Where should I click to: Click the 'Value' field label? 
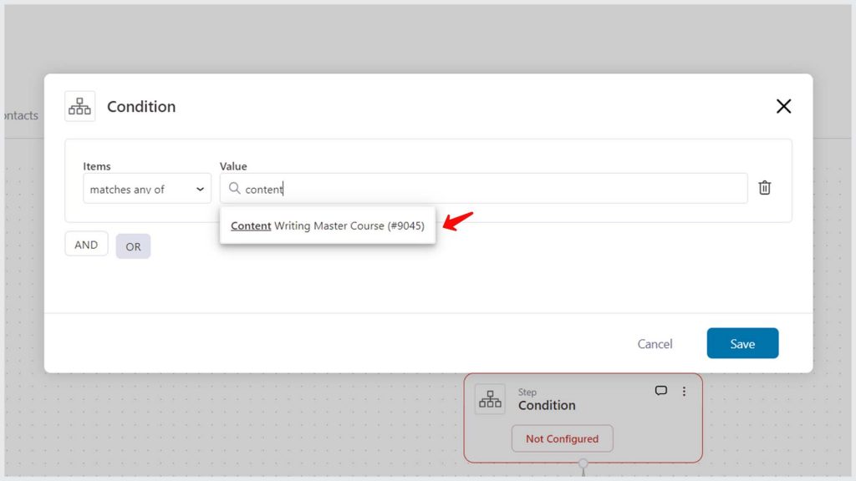click(x=234, y=166)
